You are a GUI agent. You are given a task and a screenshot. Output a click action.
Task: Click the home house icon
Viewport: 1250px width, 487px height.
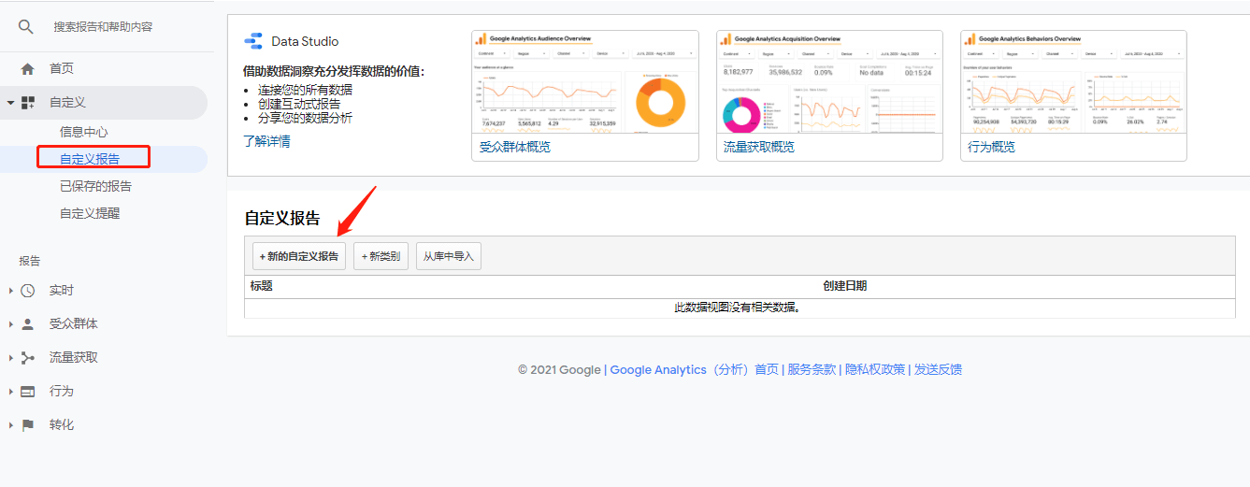(x=27, y=68)
